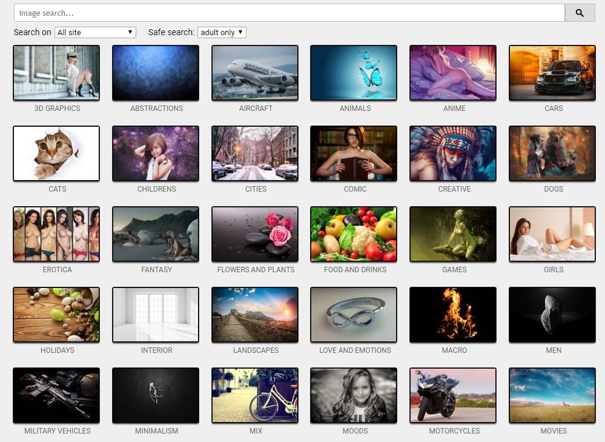Click the Image search input field
Viewport: 605px width, 442px height.
(x=289, y=13)
